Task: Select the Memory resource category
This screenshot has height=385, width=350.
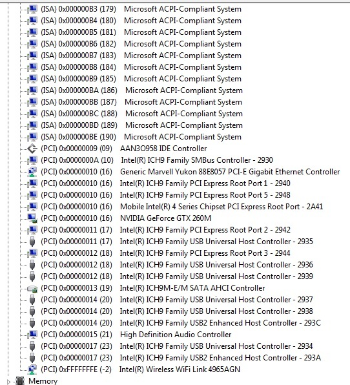Action: pos(43,381)
